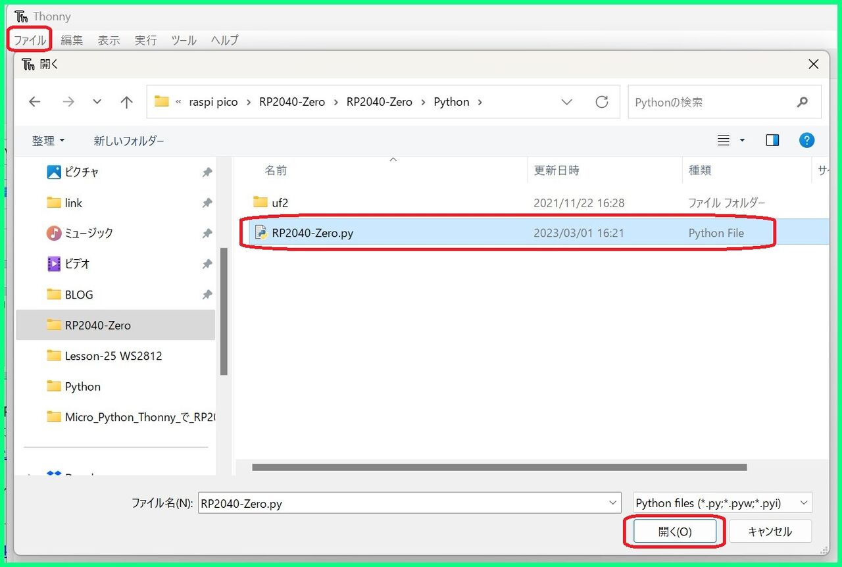Unpin ミュージック using its pin icon
Image resolution: width=842 pixels, height=567 pixels.
(207, 234)
